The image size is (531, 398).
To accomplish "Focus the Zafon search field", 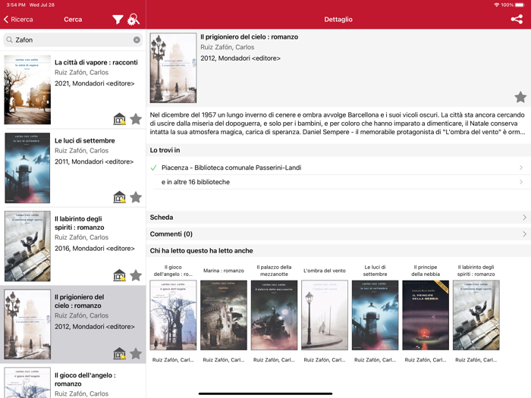I will coord(73,40).
